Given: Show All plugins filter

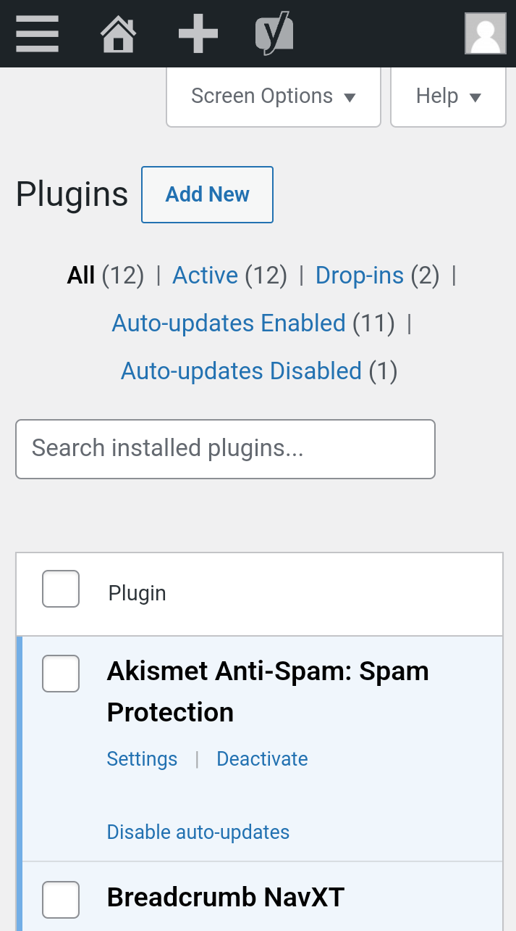Looking at the screenshot, I should pyautogui.click(x=81, y=276).
